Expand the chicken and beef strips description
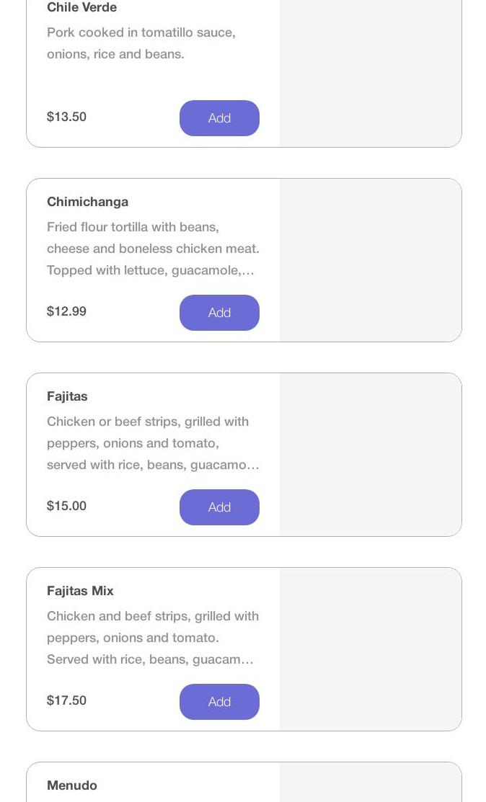The width and height of the screenshot is (486, 802). point(153,638)
